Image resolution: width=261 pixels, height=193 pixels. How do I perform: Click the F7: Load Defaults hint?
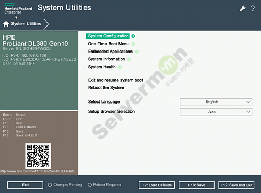(x=19, y=127)
